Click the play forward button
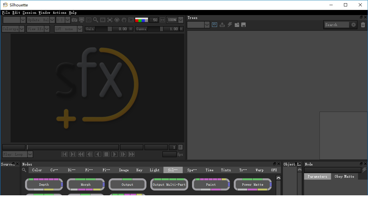Screen dimensions: 368x203 (x=115, y=154)
